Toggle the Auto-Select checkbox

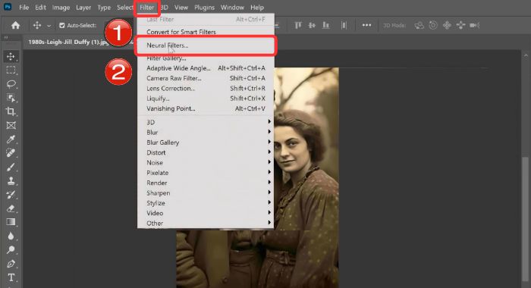62,25
